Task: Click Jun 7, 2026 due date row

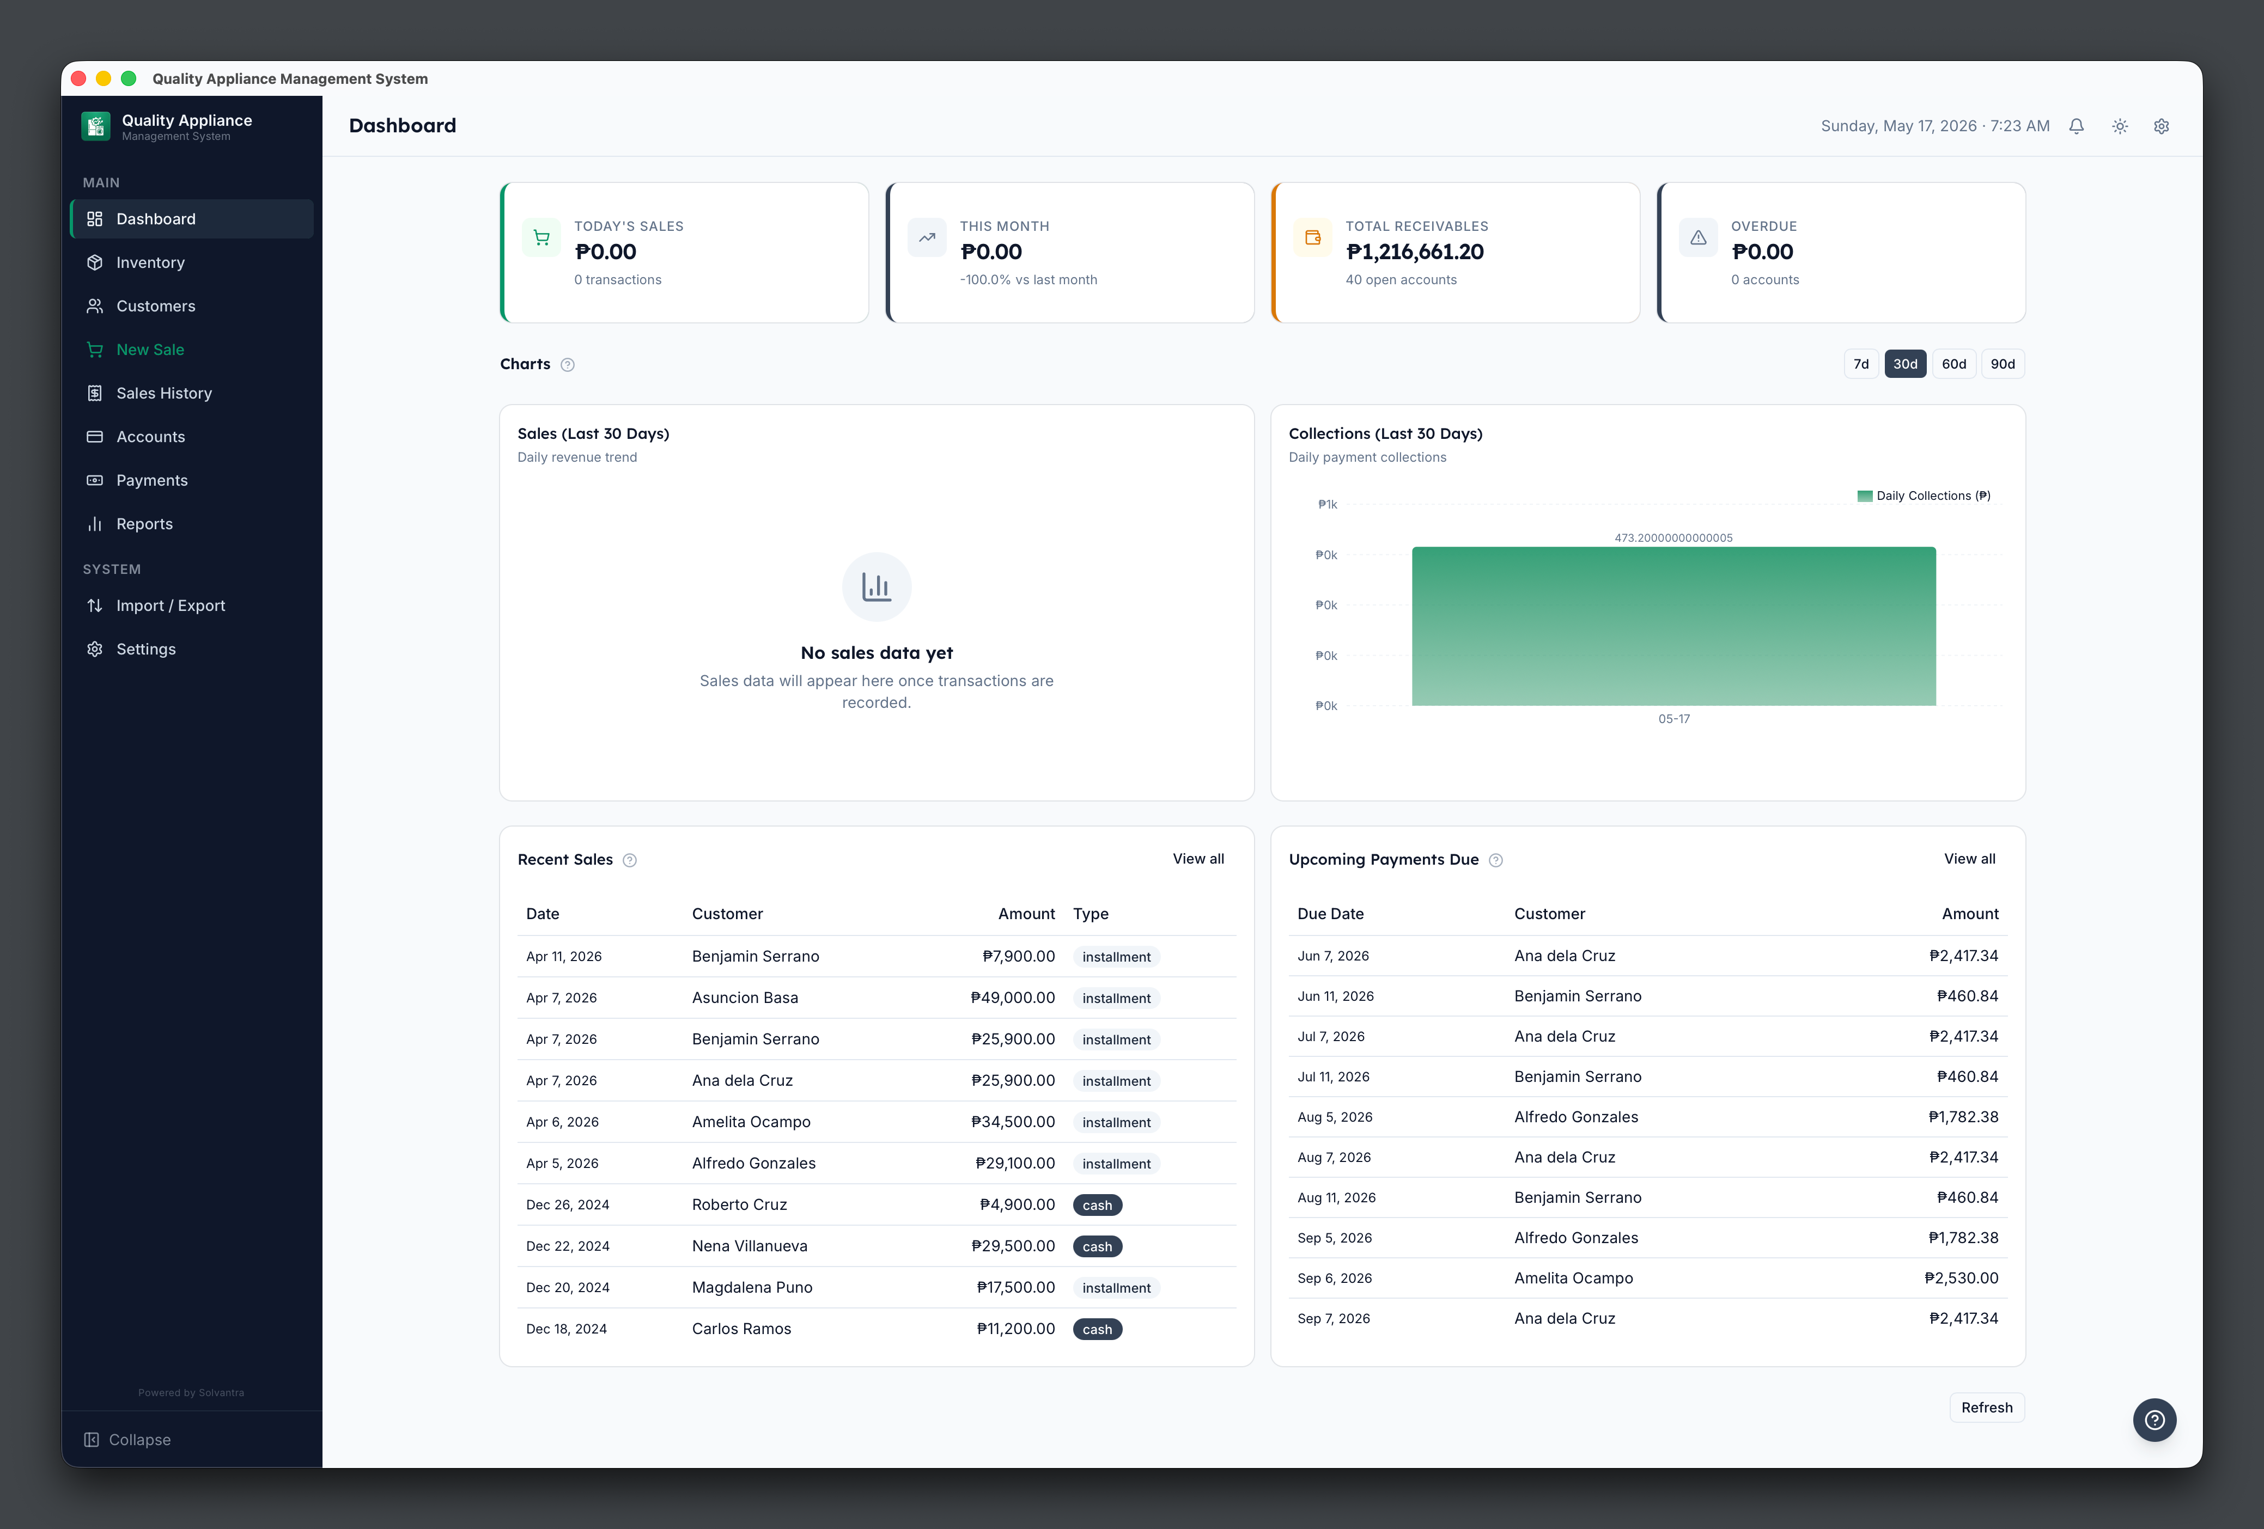Action: coord(1648,956)
